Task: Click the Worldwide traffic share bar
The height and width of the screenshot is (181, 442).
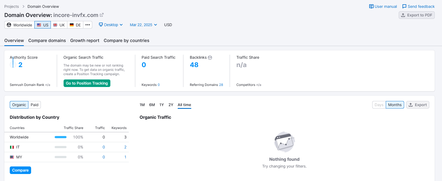Action: tap(61, 137)
